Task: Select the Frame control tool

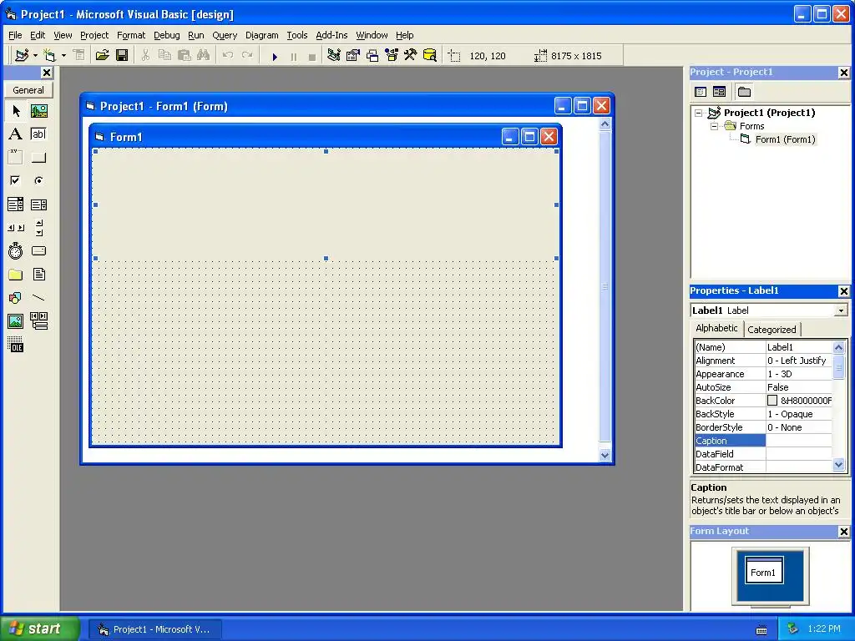Action: coord(16,158)
